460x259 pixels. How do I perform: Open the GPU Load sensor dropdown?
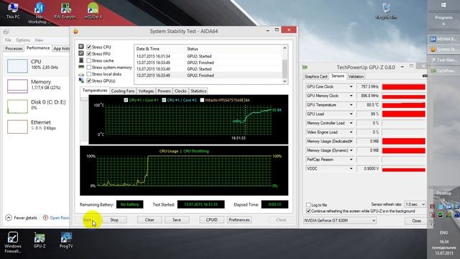click(x=351, y=114)
